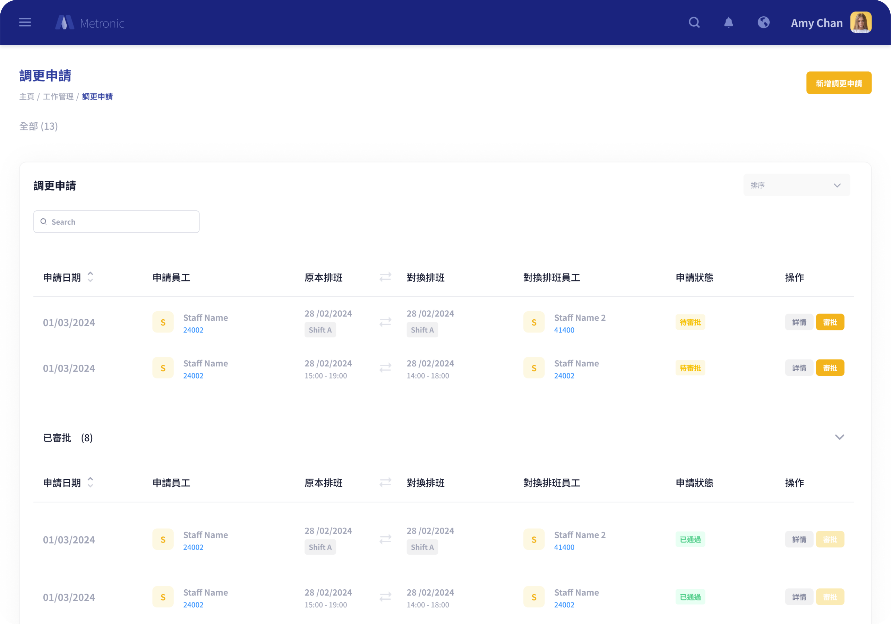This screenshot has width=891, height=624.
Task: Open staff ID 41400 link in first row
Action: (564, 330)
